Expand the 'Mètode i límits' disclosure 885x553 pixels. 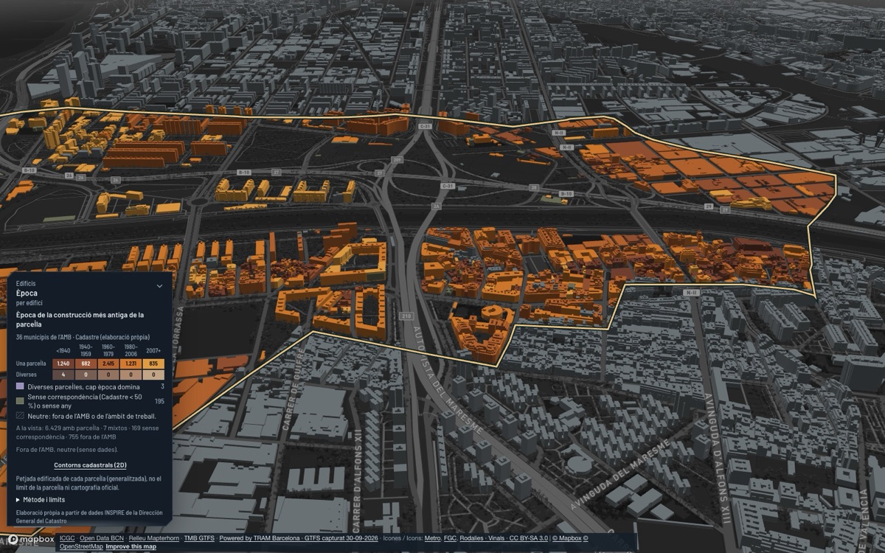(x=41, y=499)
